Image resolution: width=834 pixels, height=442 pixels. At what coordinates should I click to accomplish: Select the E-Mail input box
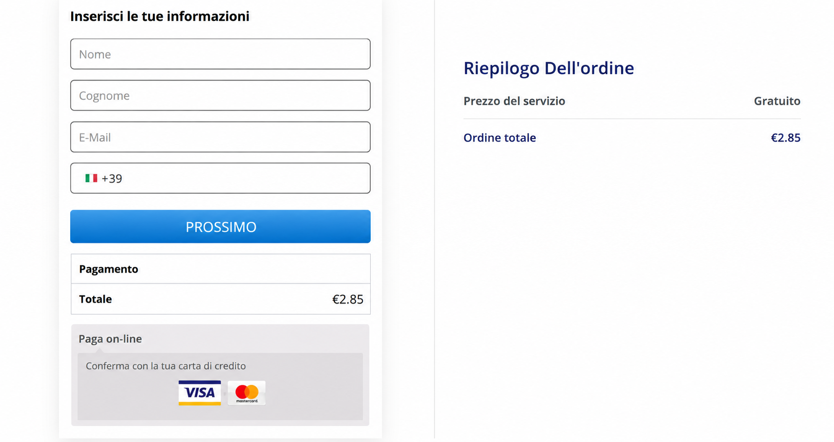pyautogui.click(x=220, y=137)
